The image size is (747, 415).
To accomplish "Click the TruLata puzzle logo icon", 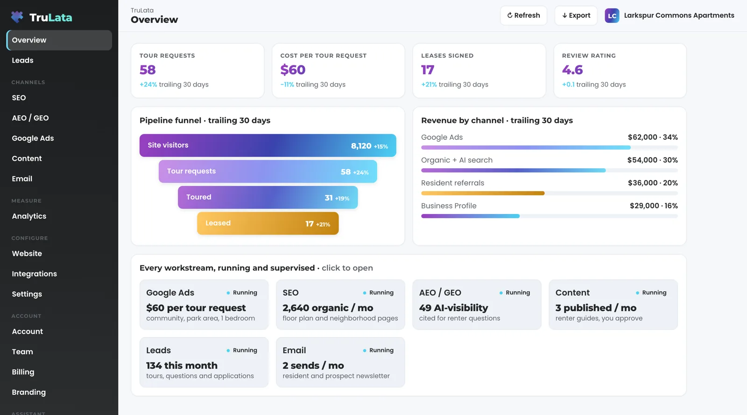I will [17, 17].
